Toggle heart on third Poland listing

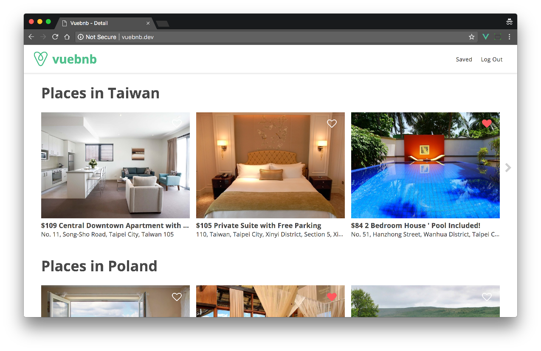tap(487, 297)
